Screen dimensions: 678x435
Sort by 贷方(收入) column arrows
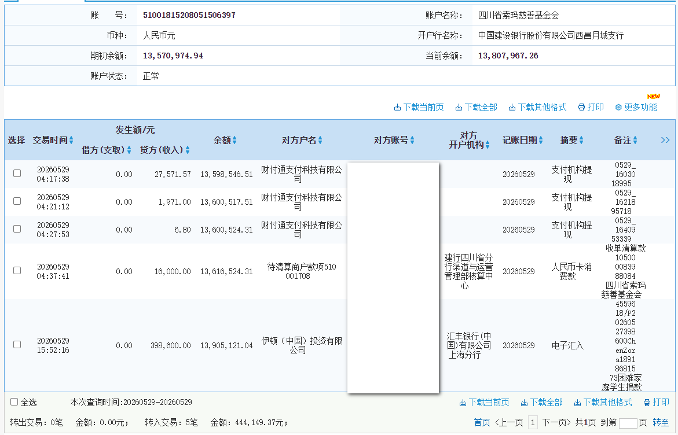[188, 150]
